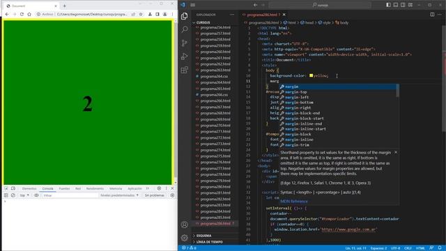The image size is (446, 251).
Task: Bookmark this page with the star icon
Action: click(141, 14)
